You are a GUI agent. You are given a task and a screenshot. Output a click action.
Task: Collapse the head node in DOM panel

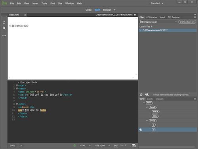pos(147,107)
